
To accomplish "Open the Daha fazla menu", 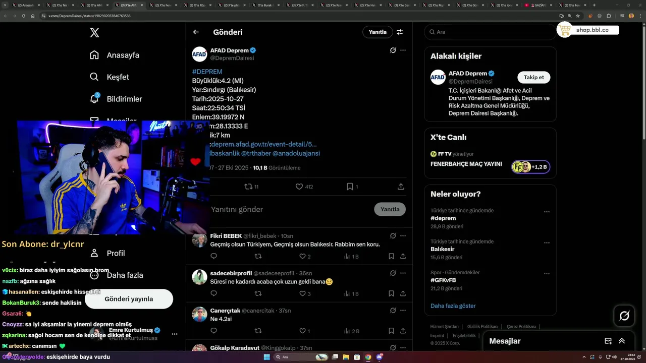I will coord(116,275).
